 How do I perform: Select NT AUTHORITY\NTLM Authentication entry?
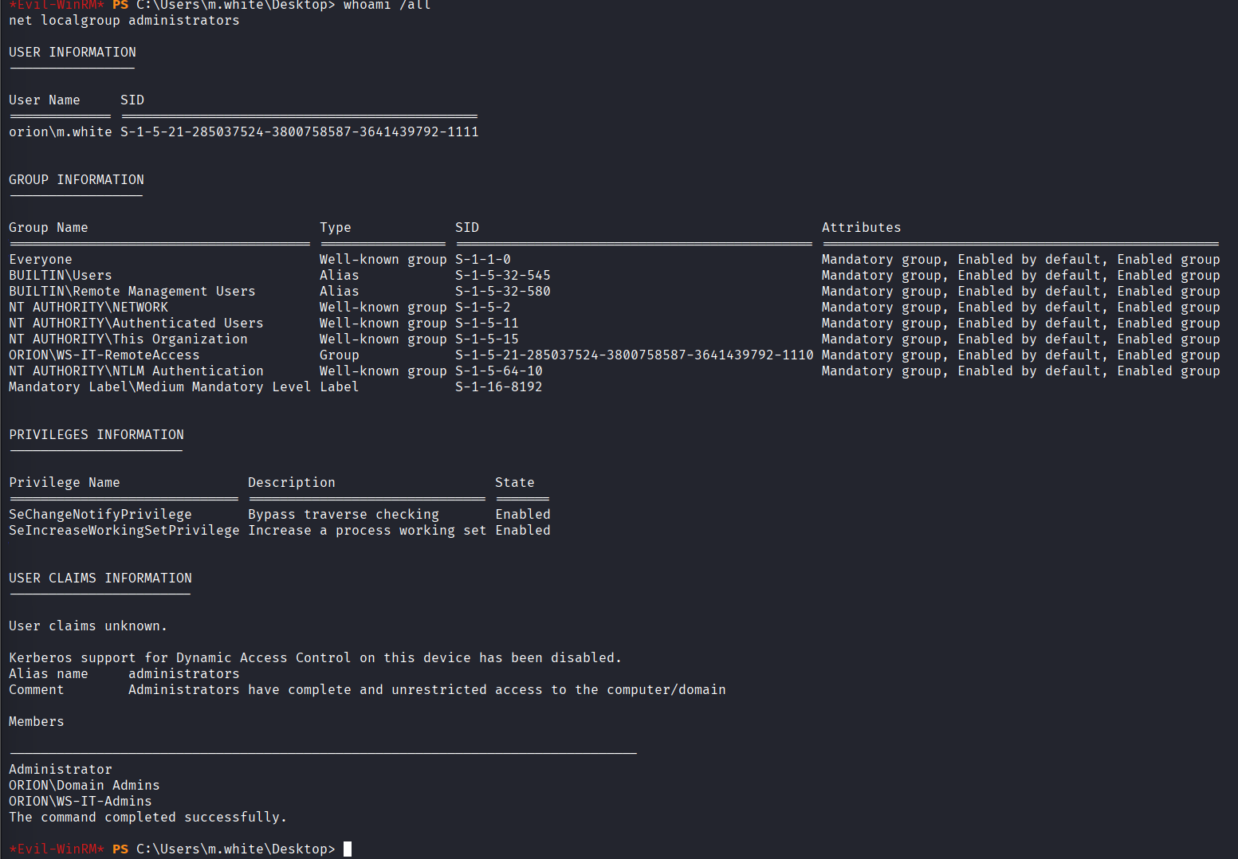pyautogui.click(x=136, y=371)
